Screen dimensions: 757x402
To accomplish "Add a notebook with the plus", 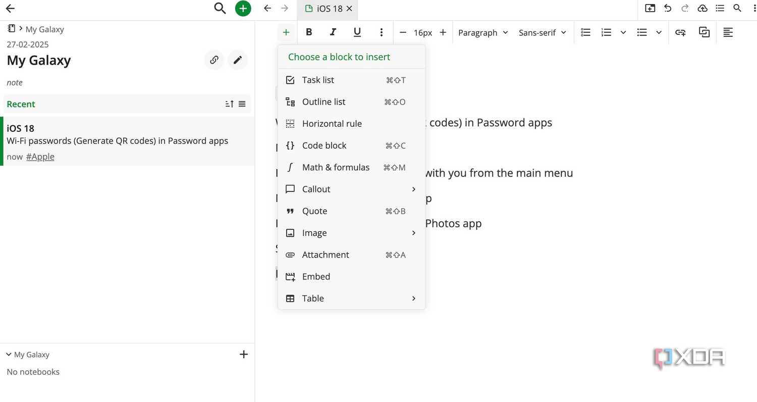I will pos(244,355).
